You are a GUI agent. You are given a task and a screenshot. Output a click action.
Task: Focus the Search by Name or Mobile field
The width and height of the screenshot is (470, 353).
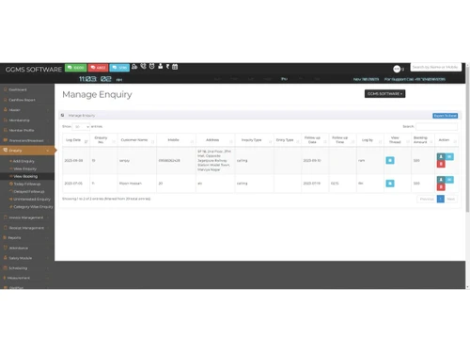[435, 67]
